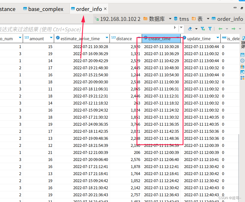Go back with the green left arrow
The width and height of the screenshot is (245, 202).
[x=220, y=29]
